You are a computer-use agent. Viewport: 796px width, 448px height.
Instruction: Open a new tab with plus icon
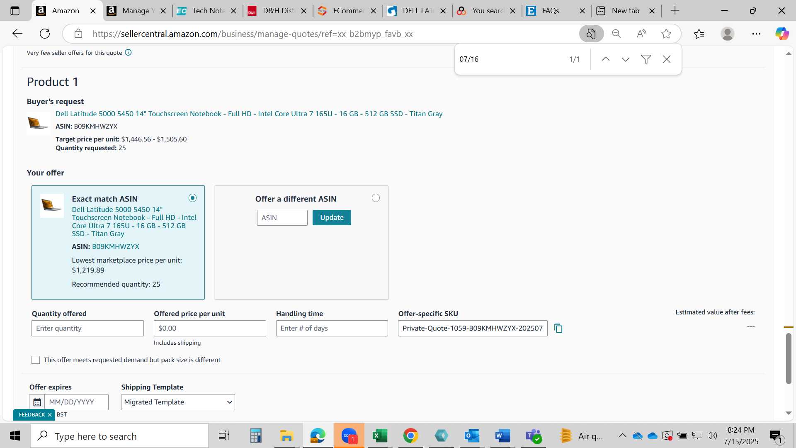pos(675,11)
